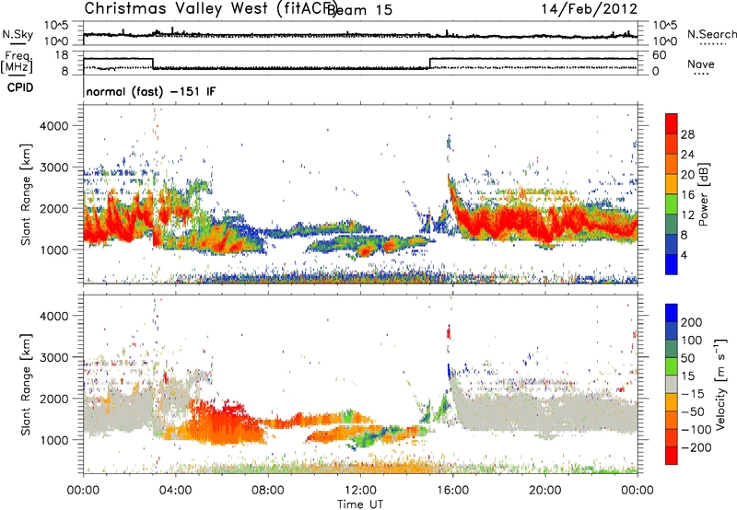This screenshot has height=510, width=737.
Task: Click the "4" tick on the power color bar
Action: 684,255
